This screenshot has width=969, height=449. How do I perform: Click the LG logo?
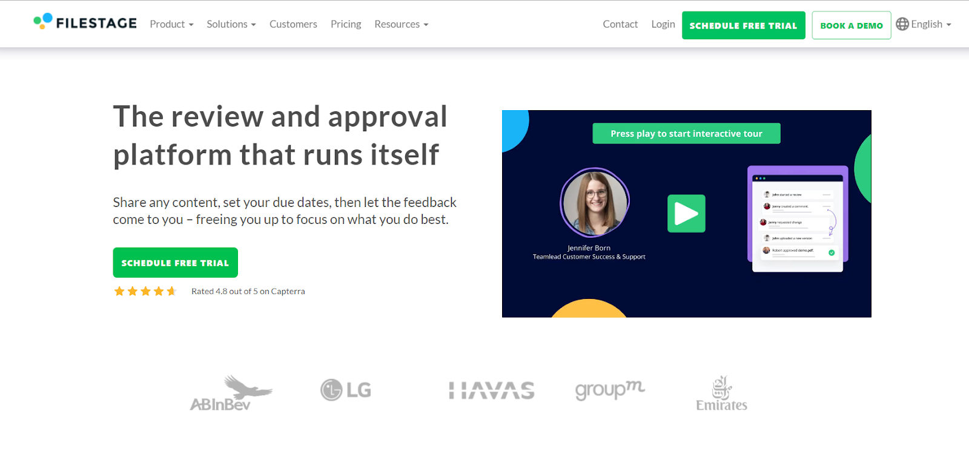tap(346, 390)
